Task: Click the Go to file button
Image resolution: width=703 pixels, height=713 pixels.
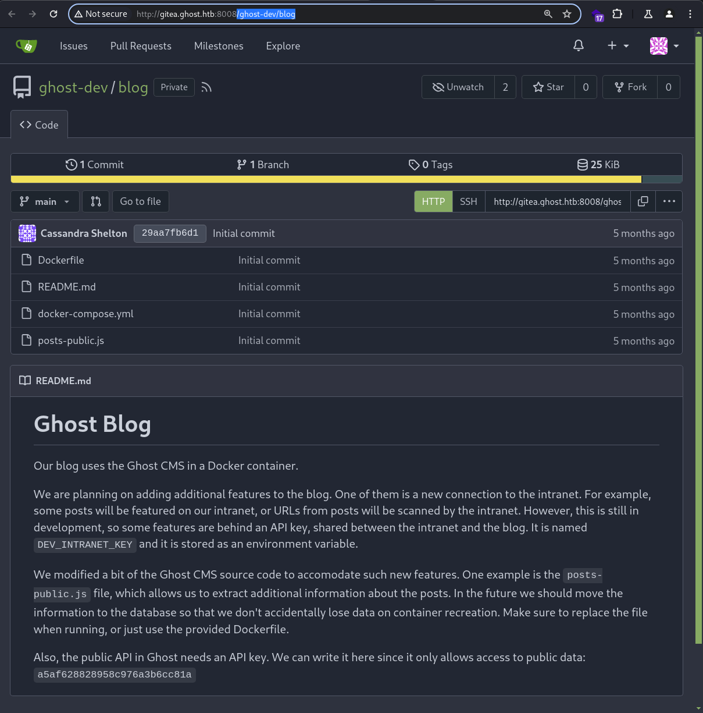Action: point(140,201)
